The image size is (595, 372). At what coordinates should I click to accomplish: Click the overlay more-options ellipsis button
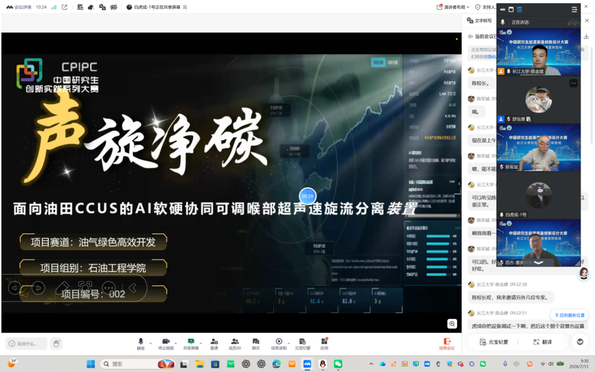pyautogui.click(x=108, y=287)
